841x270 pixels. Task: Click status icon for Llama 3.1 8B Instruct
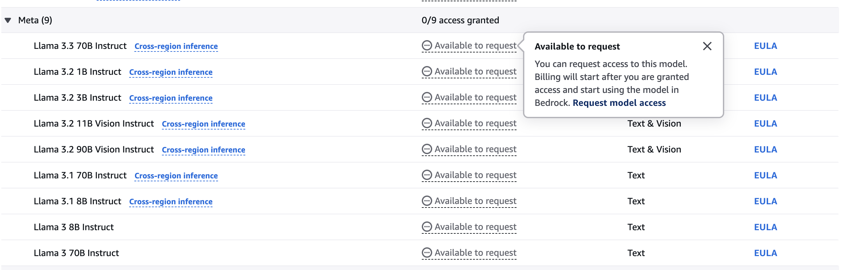coord(427,201)
